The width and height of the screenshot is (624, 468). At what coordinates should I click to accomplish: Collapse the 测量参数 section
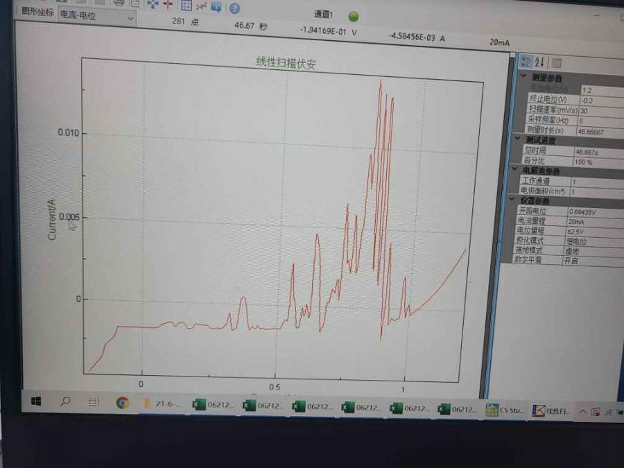524,78
